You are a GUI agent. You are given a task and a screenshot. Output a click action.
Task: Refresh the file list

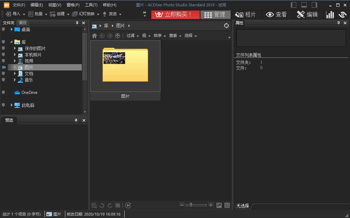pos(226,26)
